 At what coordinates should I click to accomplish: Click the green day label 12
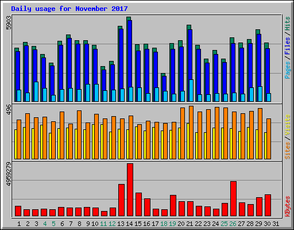pyautogui.click(x=112, y=224)
